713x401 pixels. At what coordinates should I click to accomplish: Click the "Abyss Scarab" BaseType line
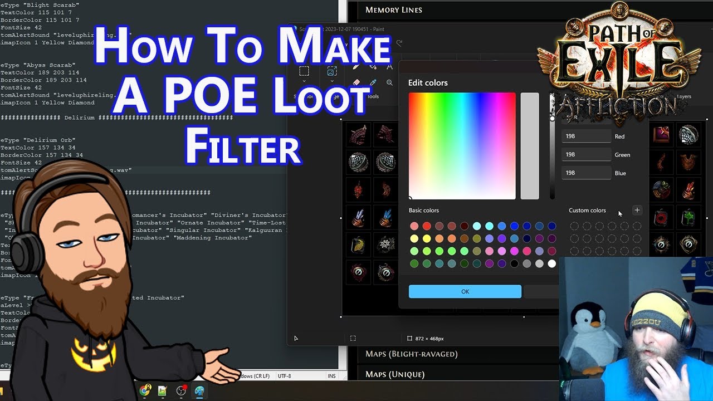(x=38, y=65)
